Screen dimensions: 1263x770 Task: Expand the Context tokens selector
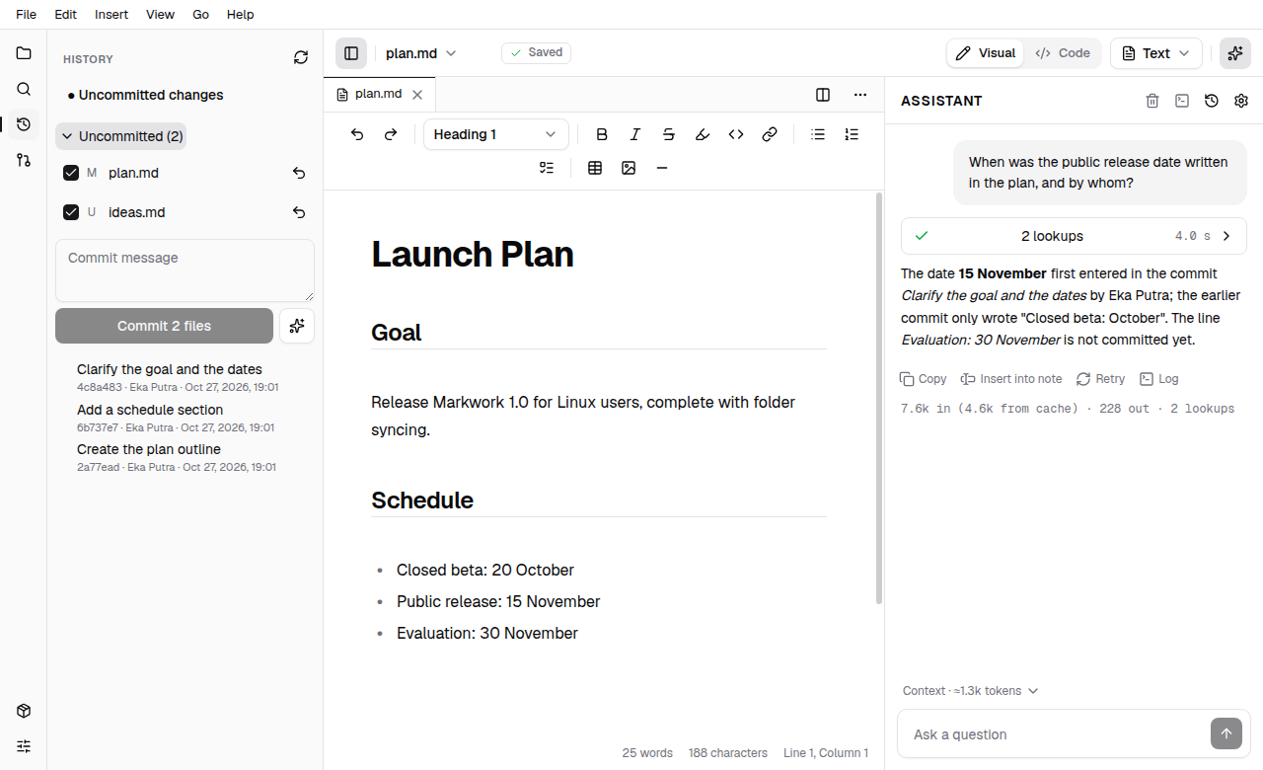(x=971, y=691)
